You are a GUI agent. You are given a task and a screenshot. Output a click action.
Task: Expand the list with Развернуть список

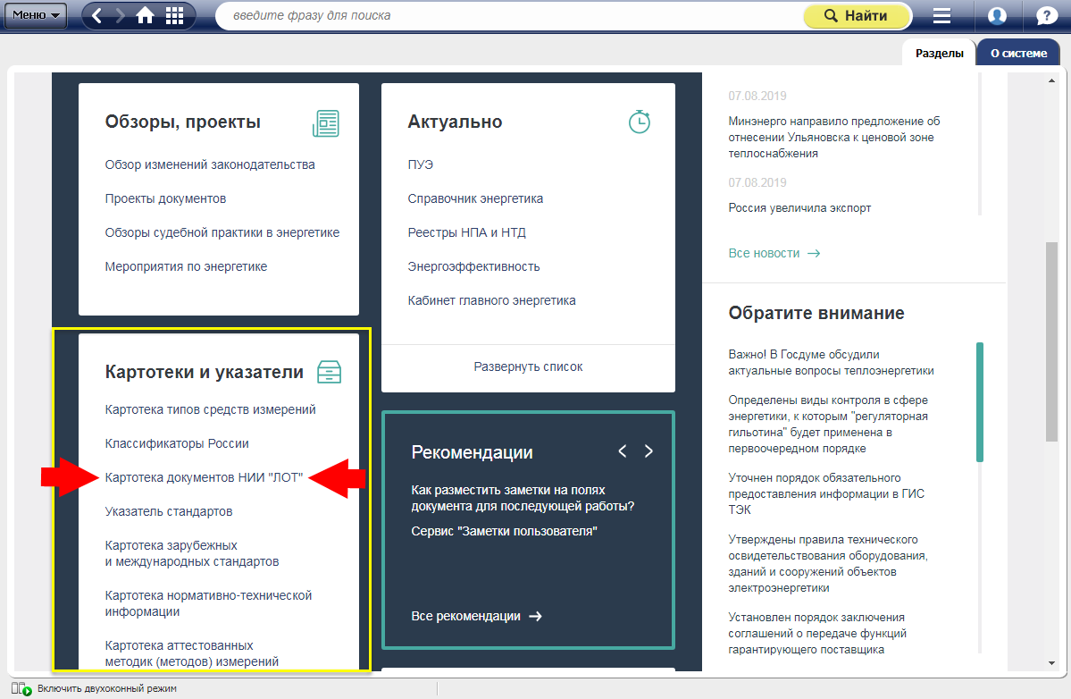pyautogui.click(x=528, y=366)
